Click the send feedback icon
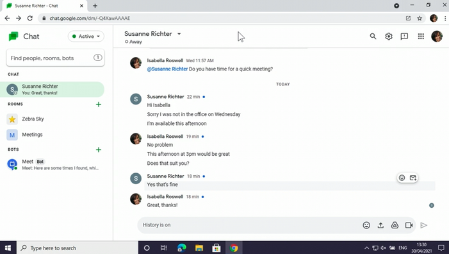The width and height of the screenshot is (449, 254). pyautogui.click(x=404, y=36)
